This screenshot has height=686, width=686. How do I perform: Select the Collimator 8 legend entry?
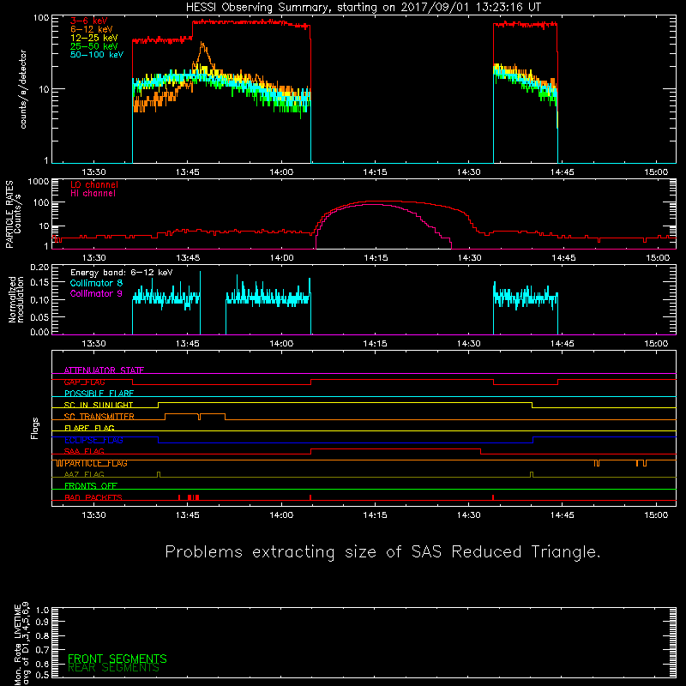[x=96, y=283]
